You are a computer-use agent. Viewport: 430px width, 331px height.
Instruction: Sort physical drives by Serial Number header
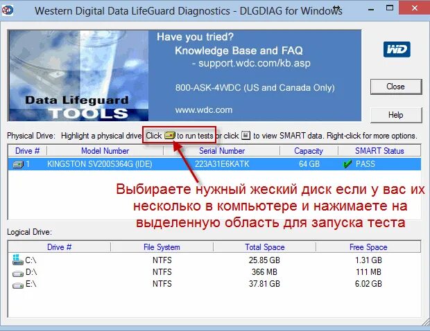(221, 151)
